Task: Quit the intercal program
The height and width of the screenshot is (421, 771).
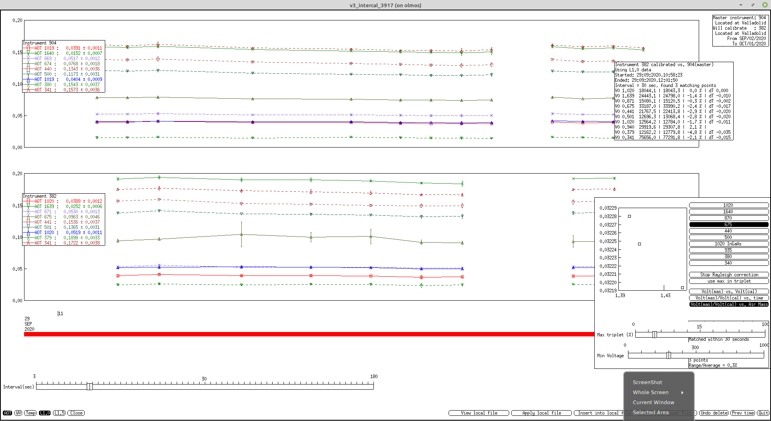Action: (x=763, y=413)
